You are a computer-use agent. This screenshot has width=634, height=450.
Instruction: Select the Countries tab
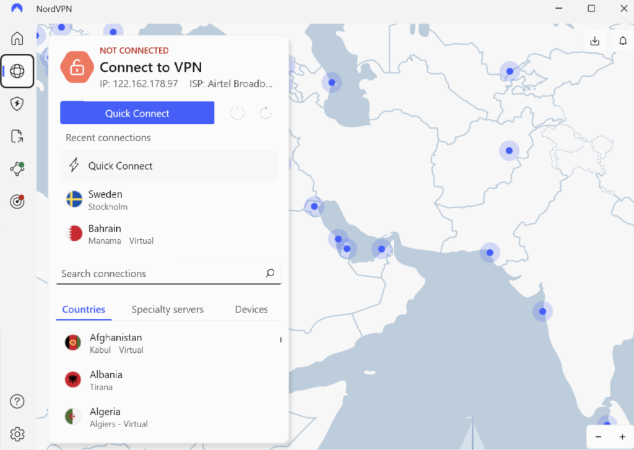84,309
